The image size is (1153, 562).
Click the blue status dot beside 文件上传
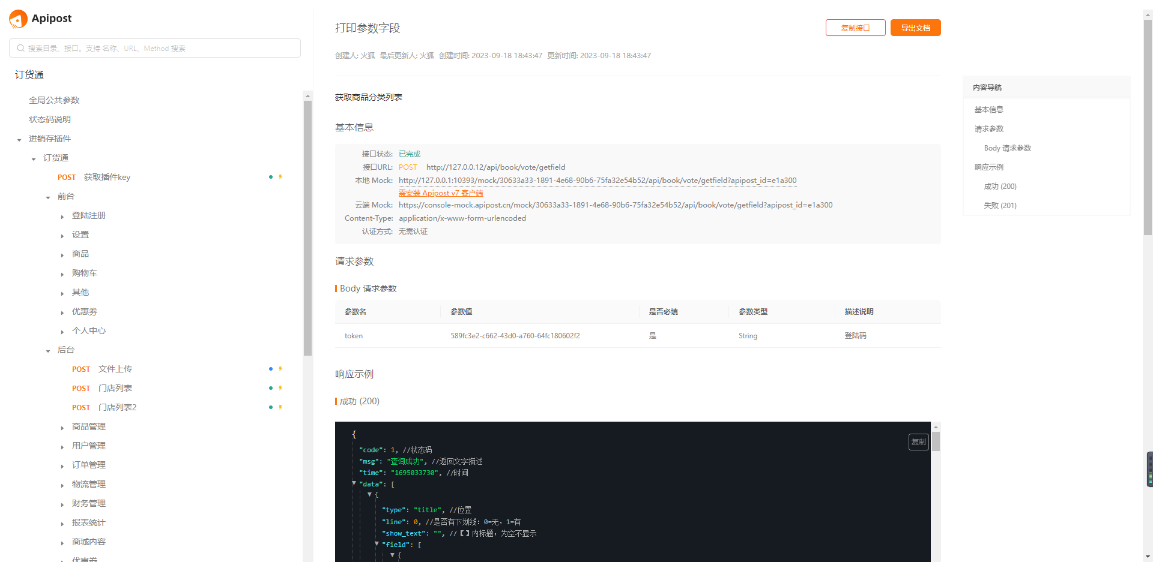[271, 369]
